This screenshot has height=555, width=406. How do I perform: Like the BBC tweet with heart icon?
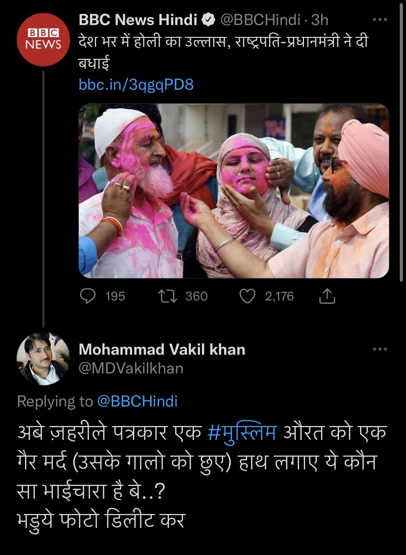[247, 296]
